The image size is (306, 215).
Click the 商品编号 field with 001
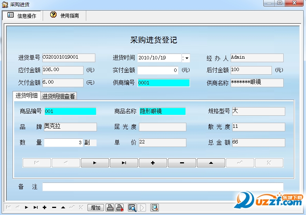coord(70,111)
